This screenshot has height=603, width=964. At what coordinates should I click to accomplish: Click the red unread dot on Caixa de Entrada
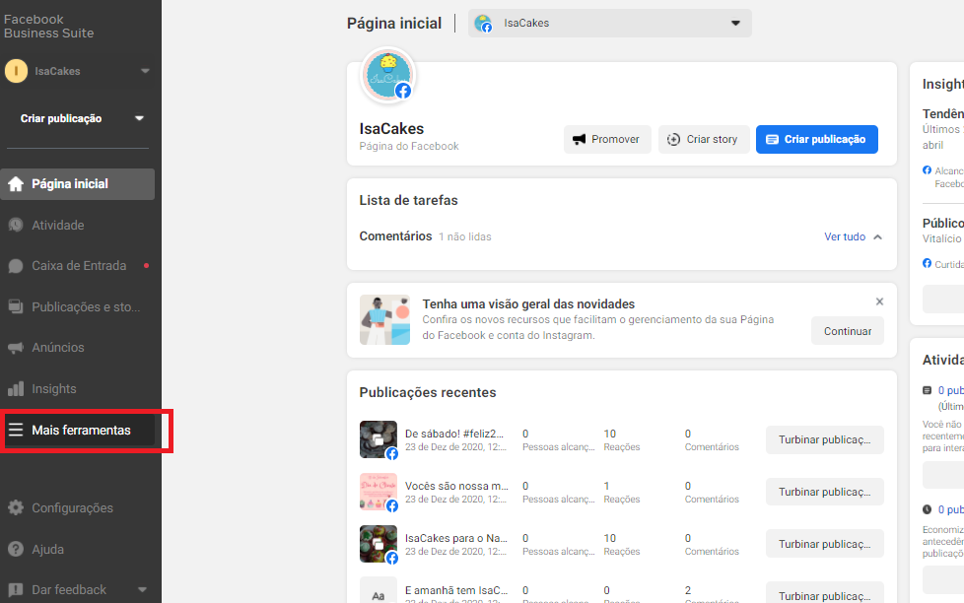click(146, 266)
